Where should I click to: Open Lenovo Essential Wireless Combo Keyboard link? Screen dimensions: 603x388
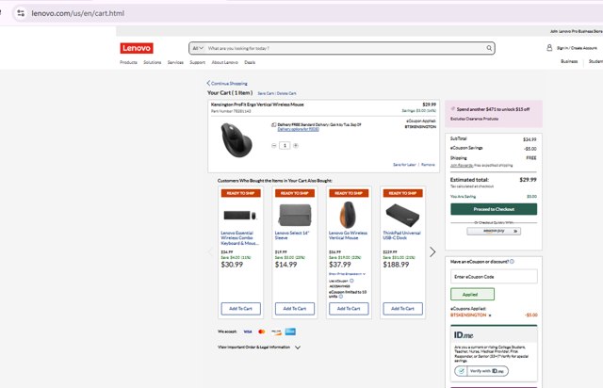coord(239,238)
